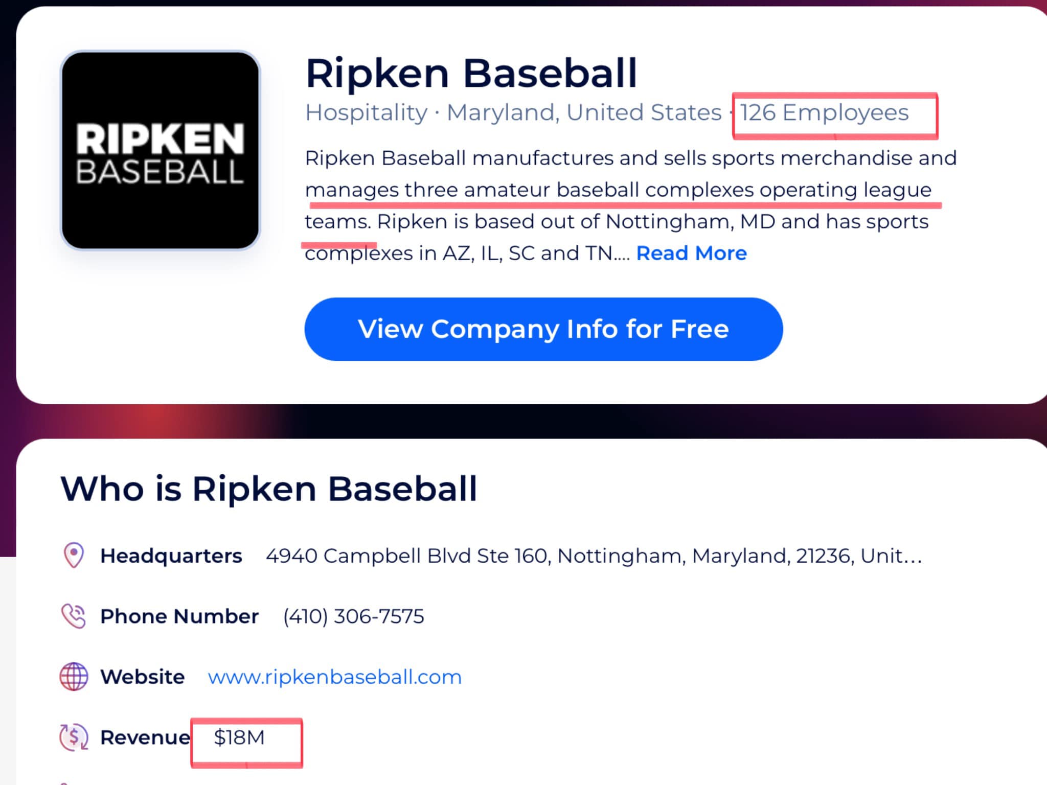Click the Hospitality industry label
Image resolution: width=1047 pixels, height=785 pixels.
point(366,112)
